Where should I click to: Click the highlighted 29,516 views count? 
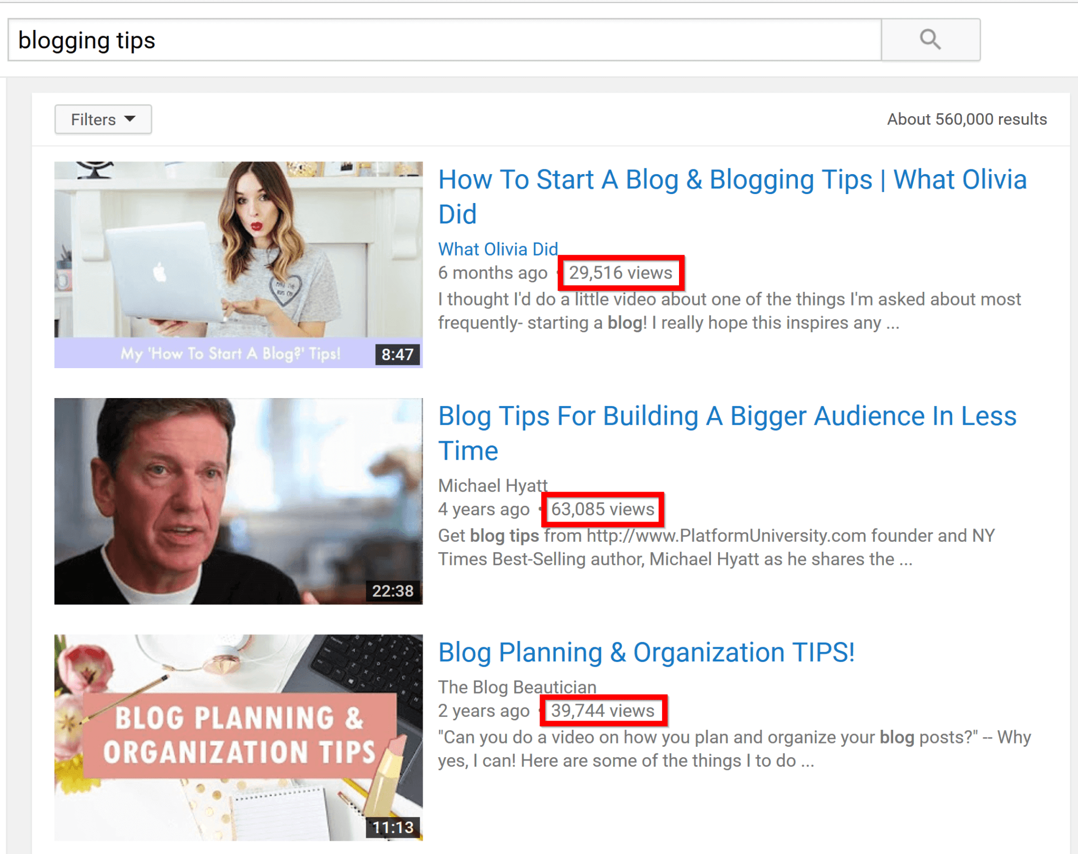(621, 272)
